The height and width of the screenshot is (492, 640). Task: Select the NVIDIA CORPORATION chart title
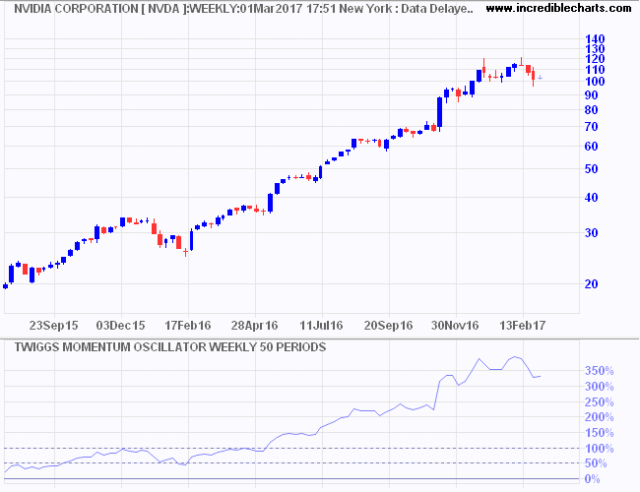point(243,9)
